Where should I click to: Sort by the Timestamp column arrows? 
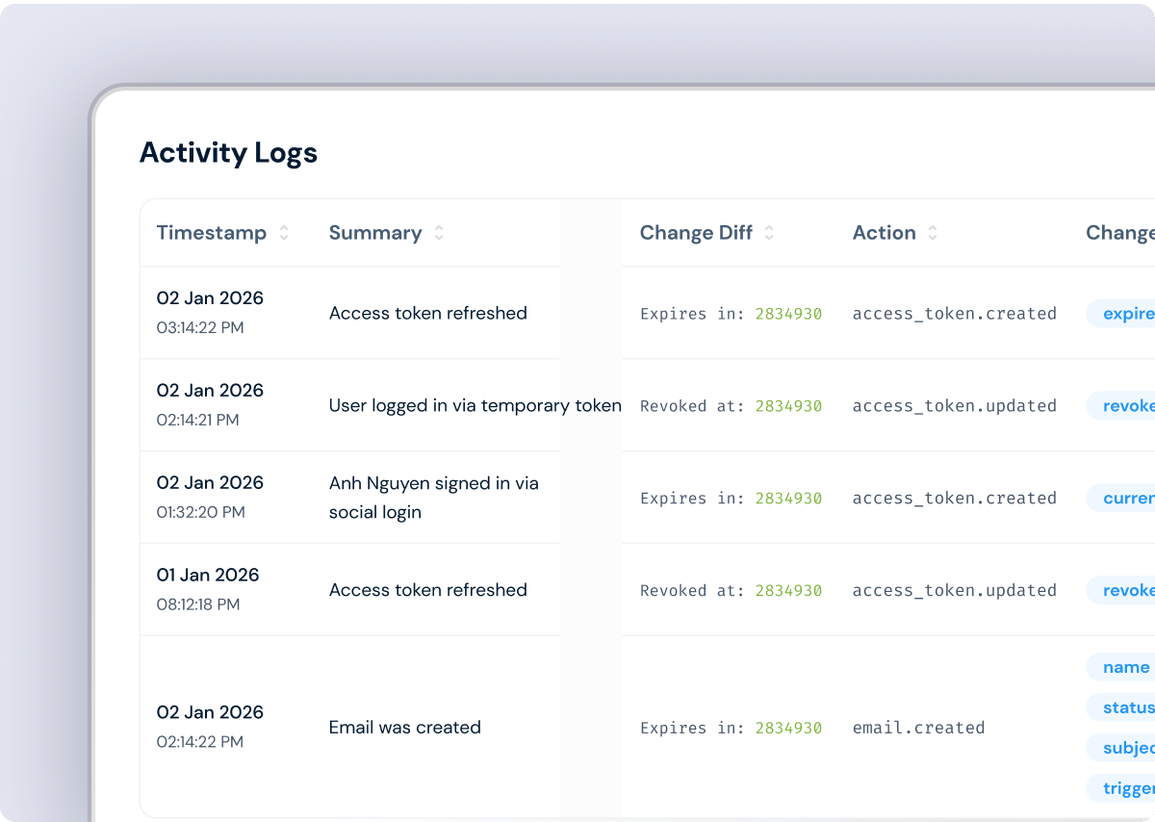pos(284,233)
